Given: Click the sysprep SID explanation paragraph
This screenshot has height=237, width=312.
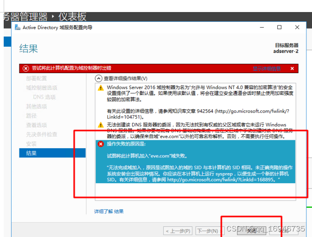Looking at the screenshot, I should (200, 174).
